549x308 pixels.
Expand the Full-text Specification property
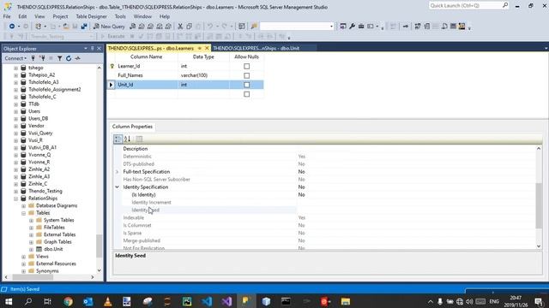click(117, 172)
